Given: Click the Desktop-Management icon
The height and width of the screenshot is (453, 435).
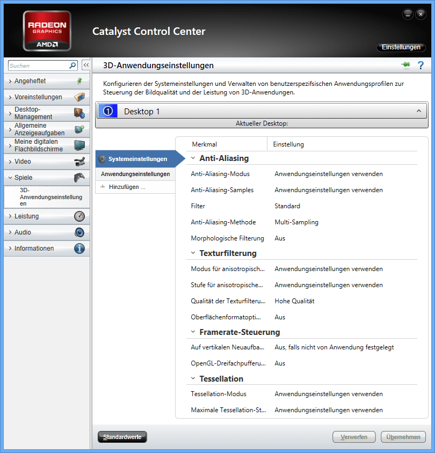Looking at the screenshot, I should [x=79, y=113].
